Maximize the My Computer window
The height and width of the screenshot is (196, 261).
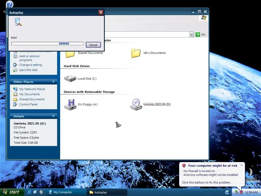199,12
